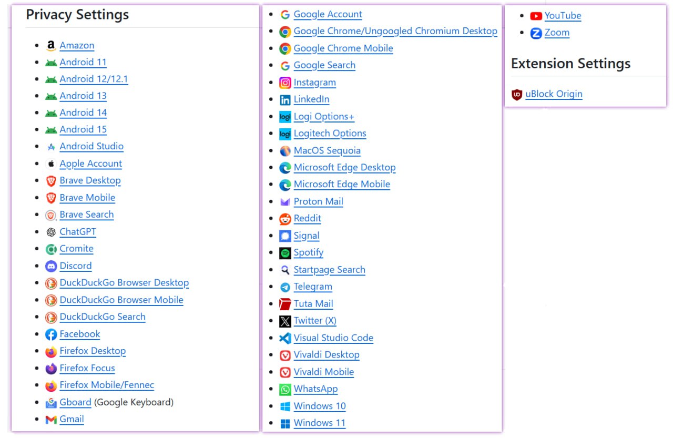Click the Startpage Search icon
Screen dimensions: 673x438
285,270
